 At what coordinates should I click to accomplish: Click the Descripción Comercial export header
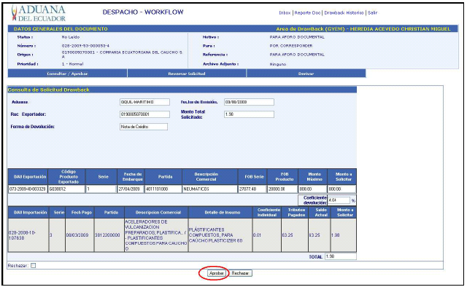click(210, 177)
